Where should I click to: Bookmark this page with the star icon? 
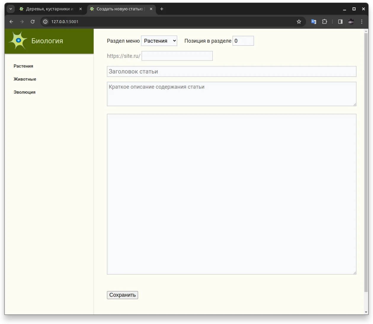click(x=299, y=22)
